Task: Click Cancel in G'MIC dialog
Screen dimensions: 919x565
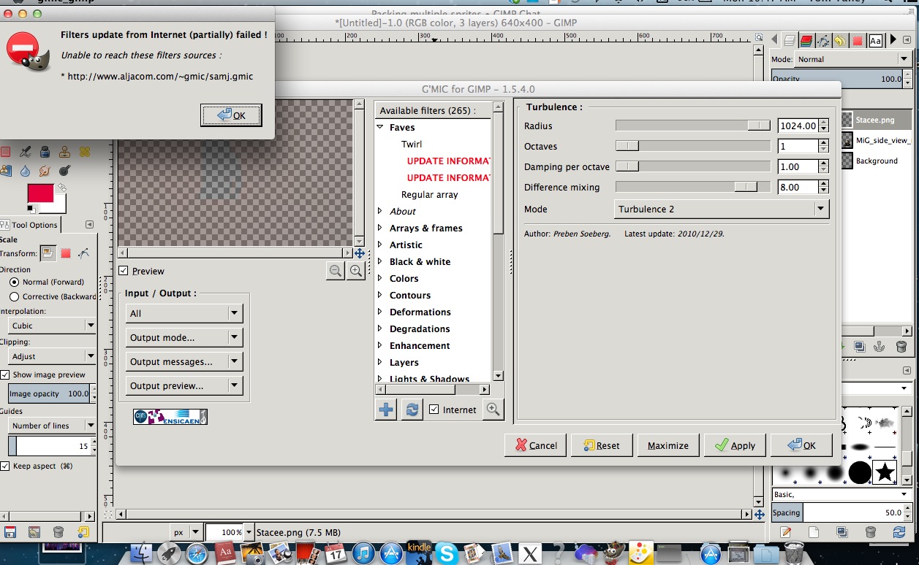Action: [x=536, y=445]
